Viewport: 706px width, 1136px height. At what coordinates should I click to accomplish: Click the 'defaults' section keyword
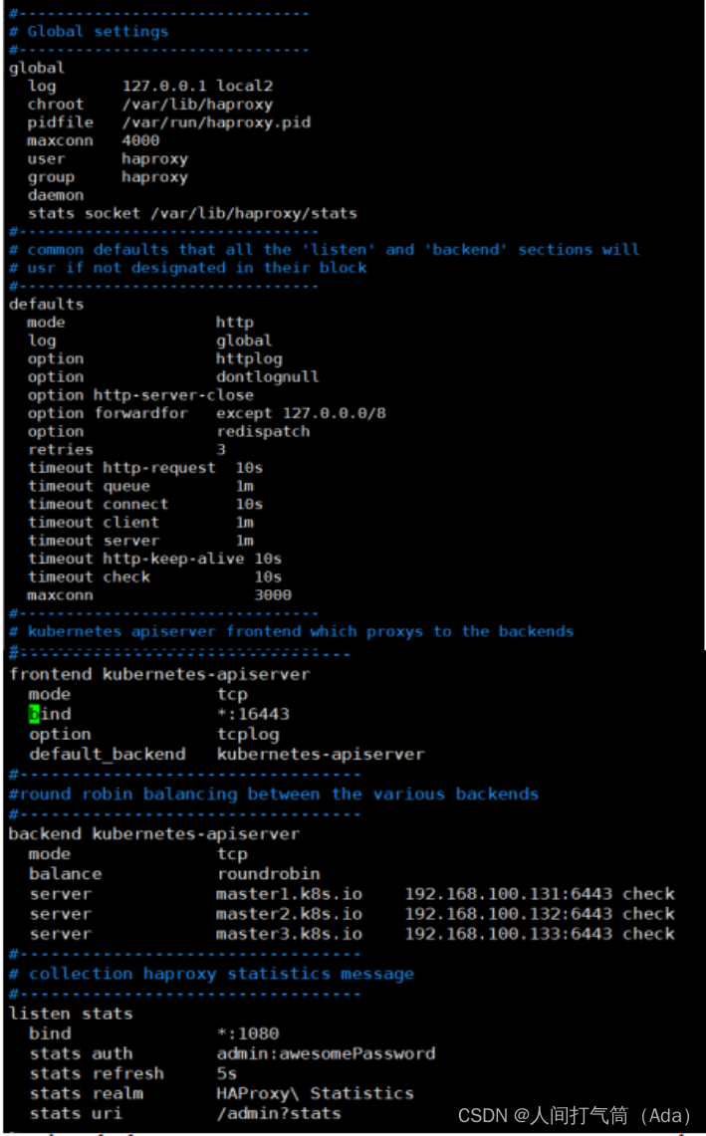(x=46, y=304)
